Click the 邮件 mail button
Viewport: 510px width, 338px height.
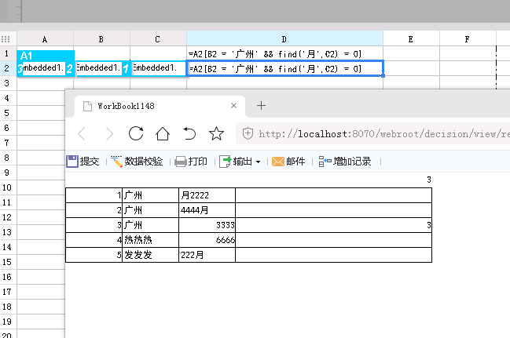click(288, 162)
